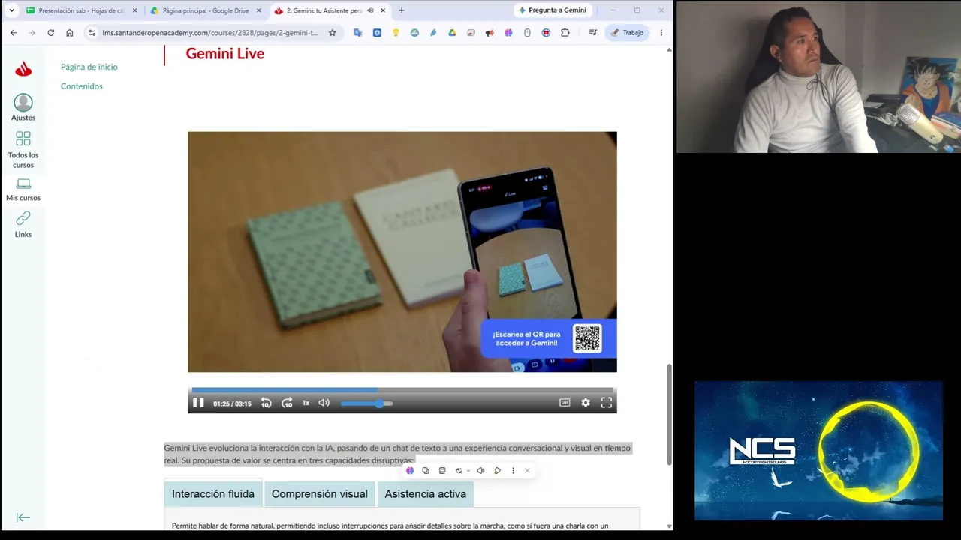Click the Contenidos link
The height and width of the screenshot is (540, 961).
pos(82,86)
